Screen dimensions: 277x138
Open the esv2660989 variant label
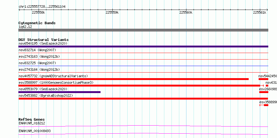click(x=268, y=89)
